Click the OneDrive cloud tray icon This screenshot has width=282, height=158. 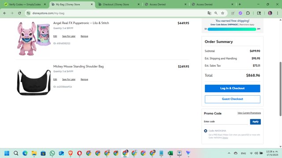[236, 153]
